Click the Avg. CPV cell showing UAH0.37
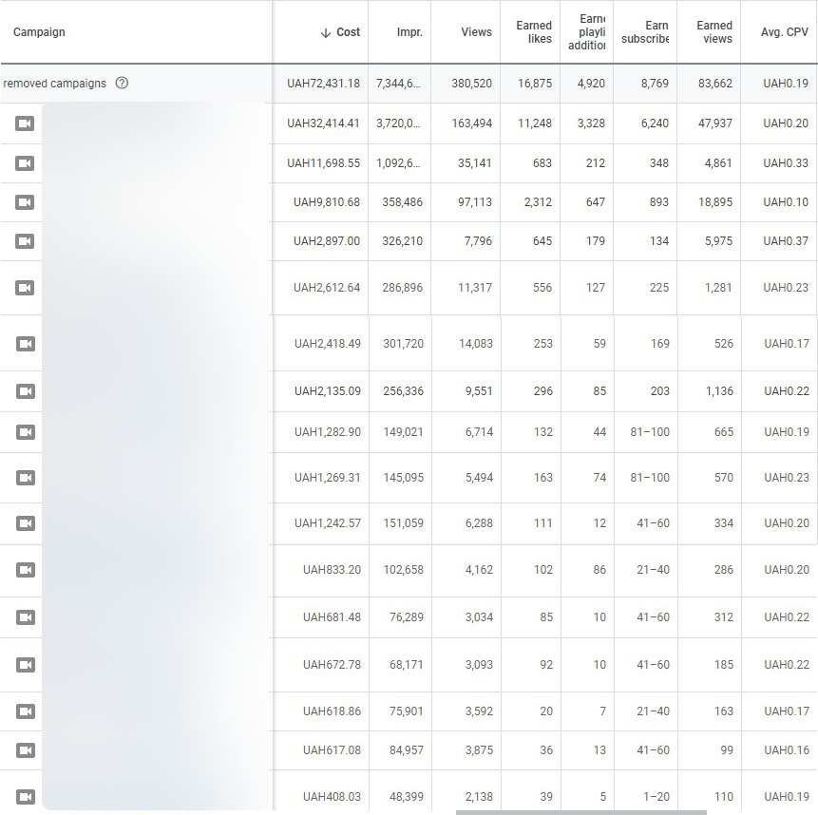Screen dimensions: 818x815 tap(786, 241)
